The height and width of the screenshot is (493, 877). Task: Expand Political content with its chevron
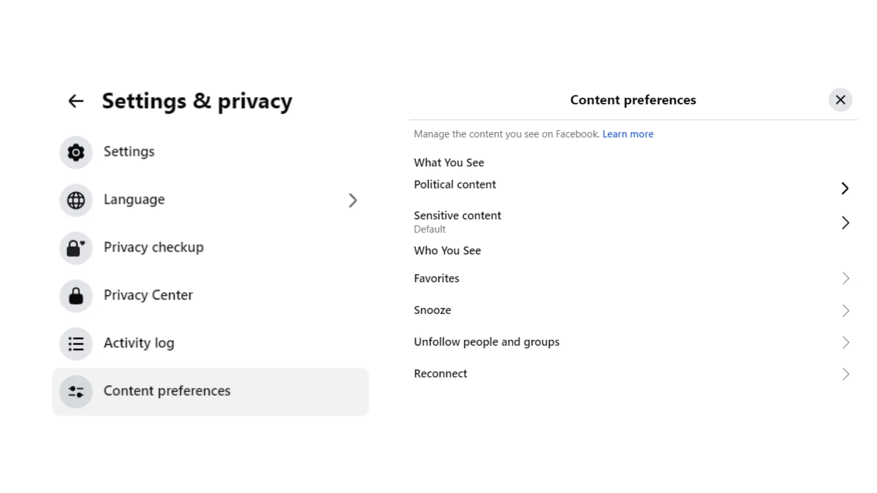845,188
